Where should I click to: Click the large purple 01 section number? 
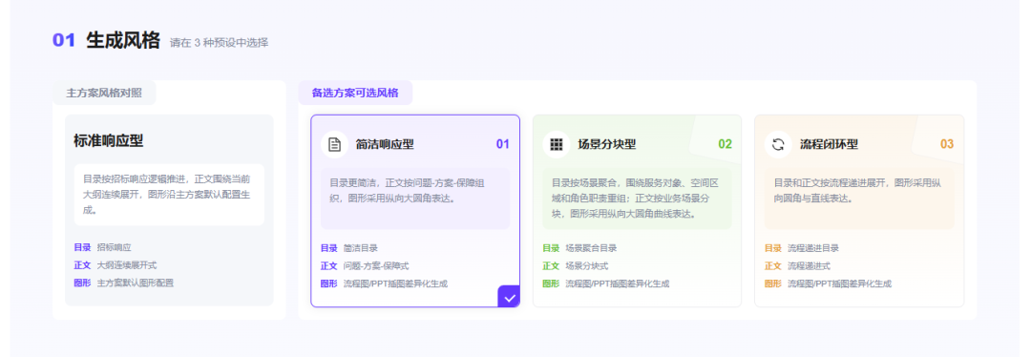pos(65,41)
